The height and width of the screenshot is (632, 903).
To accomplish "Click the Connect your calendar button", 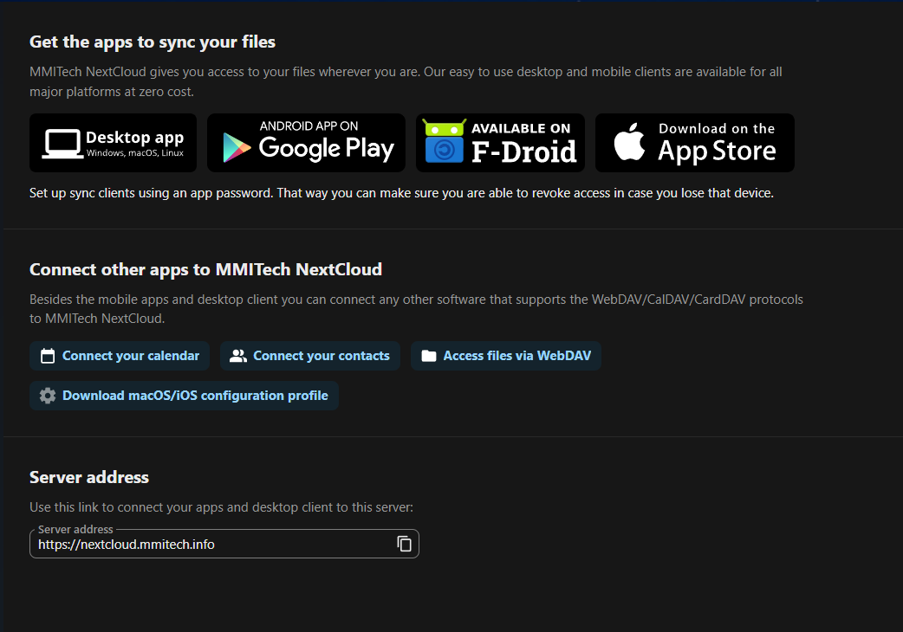I will [x=120, y=356].
